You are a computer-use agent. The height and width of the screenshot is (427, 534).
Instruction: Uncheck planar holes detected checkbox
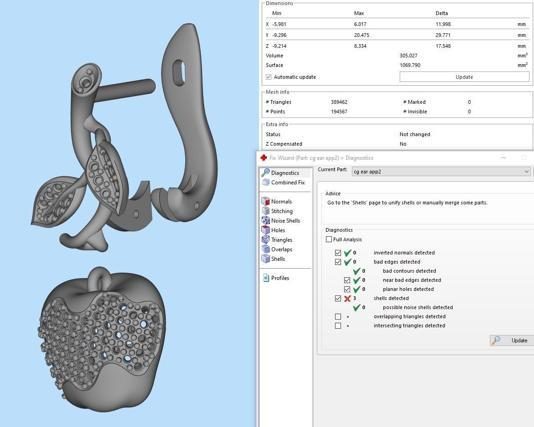pyautogui.click(x=347, y=290)
